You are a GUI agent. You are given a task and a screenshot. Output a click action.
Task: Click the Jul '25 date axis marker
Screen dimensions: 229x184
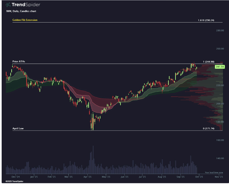click(x=142, y=177)
